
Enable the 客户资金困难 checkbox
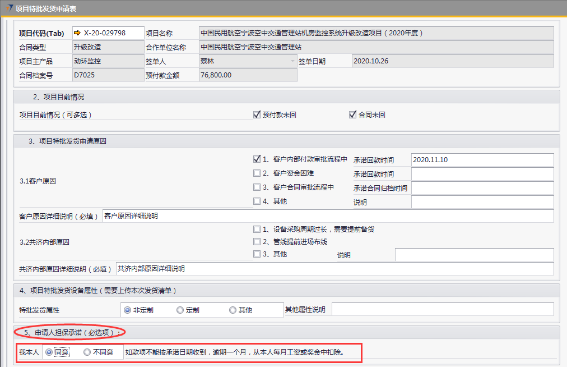click(257, 173)
